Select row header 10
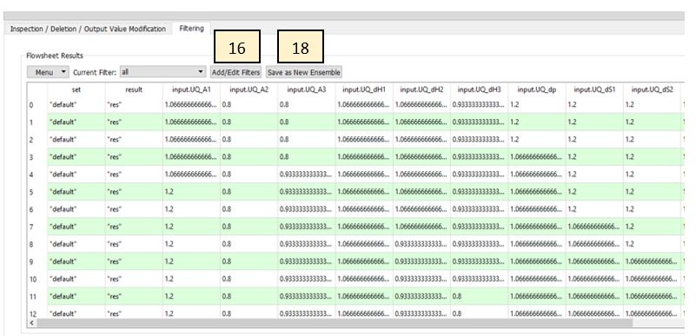This screenshot has width=696, height=336. (37, 280)
